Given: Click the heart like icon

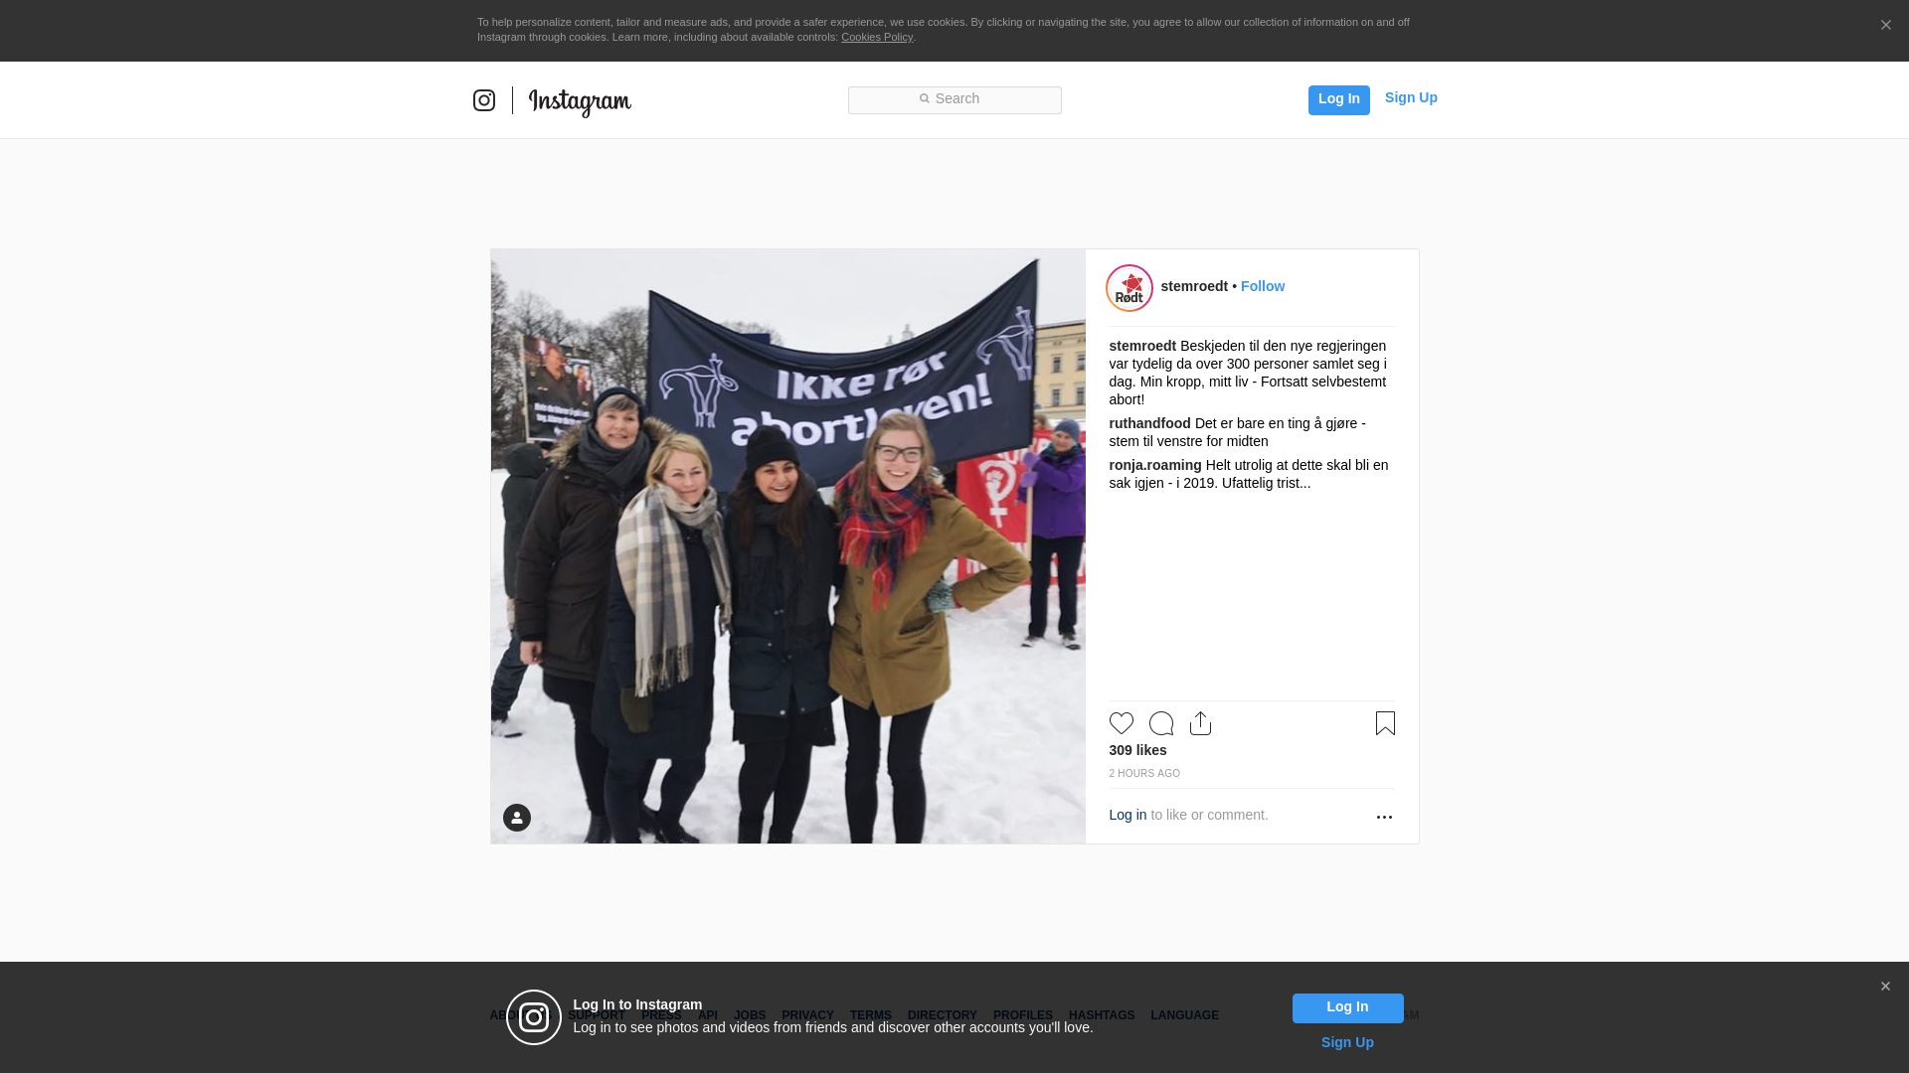Looking at the screenshot, I should [x=1121, y=723].
